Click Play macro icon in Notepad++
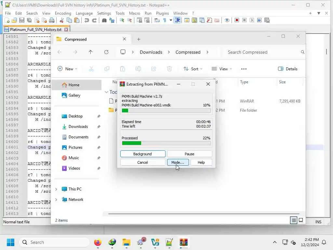The image size is (333, 250). point(252,20)
